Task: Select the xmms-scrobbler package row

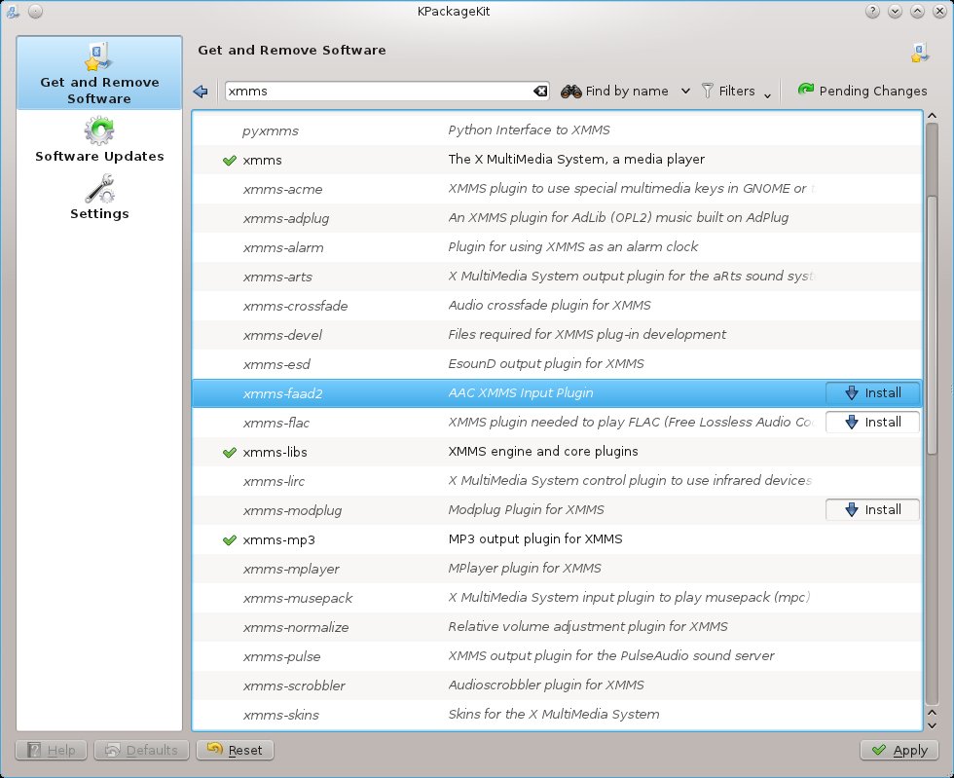Action: (557, 685)
